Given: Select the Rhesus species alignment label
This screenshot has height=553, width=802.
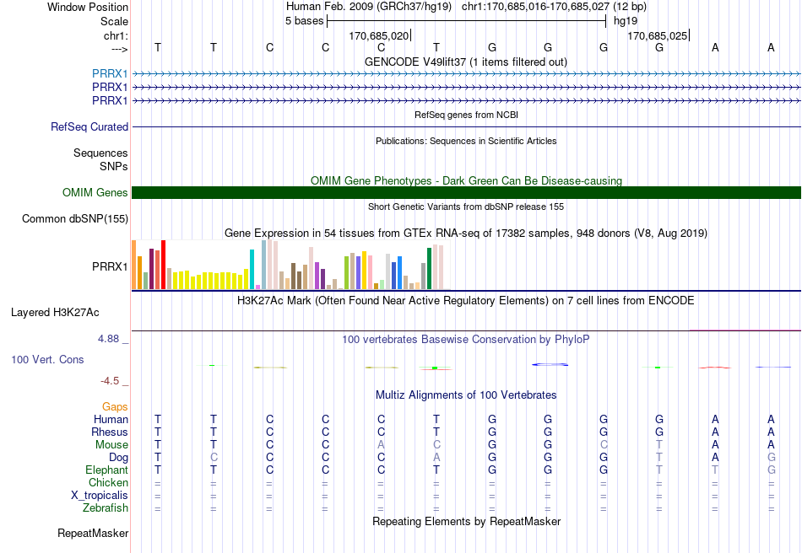Looking at the screenshot, I should [110, 432].
